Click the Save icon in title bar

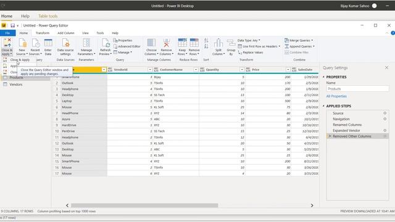pyautogui.click(x=12, y=25)
